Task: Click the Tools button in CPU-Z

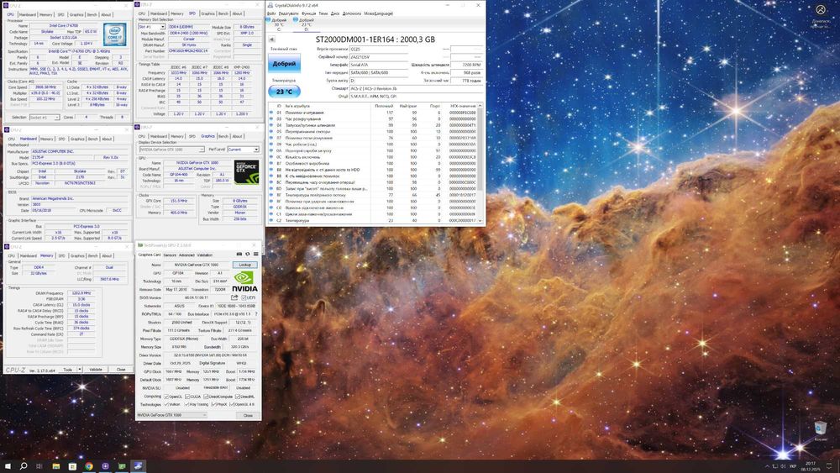Action: click(x=67, y=370)
